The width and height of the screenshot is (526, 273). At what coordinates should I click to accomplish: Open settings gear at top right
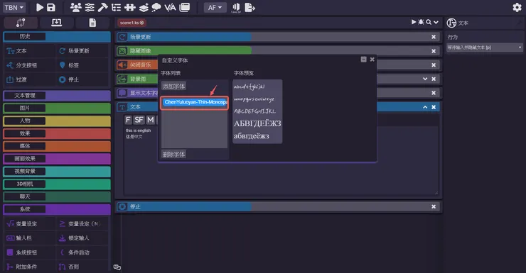tap(517, 7)
